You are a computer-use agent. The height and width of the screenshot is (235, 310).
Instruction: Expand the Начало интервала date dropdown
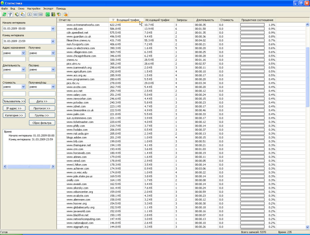[x=53, y=29]
